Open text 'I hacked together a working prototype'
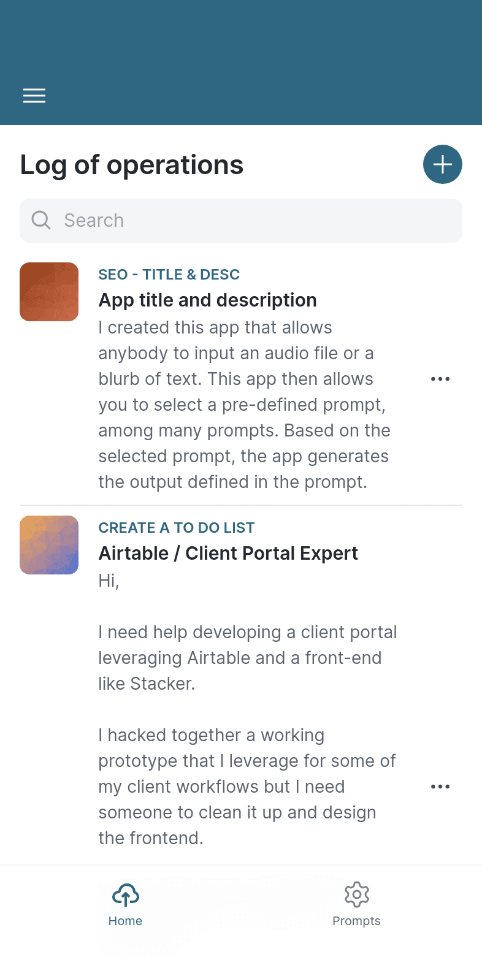 point(247,787)
